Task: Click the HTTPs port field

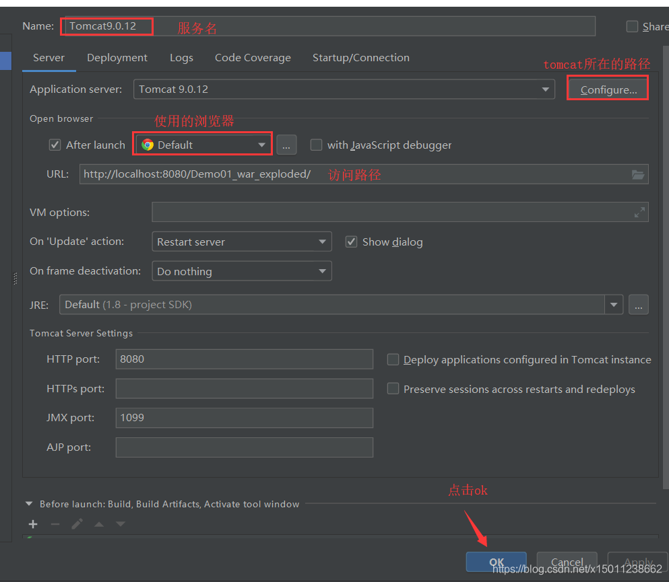Action: pyautogui.click(x=245, y=389)
